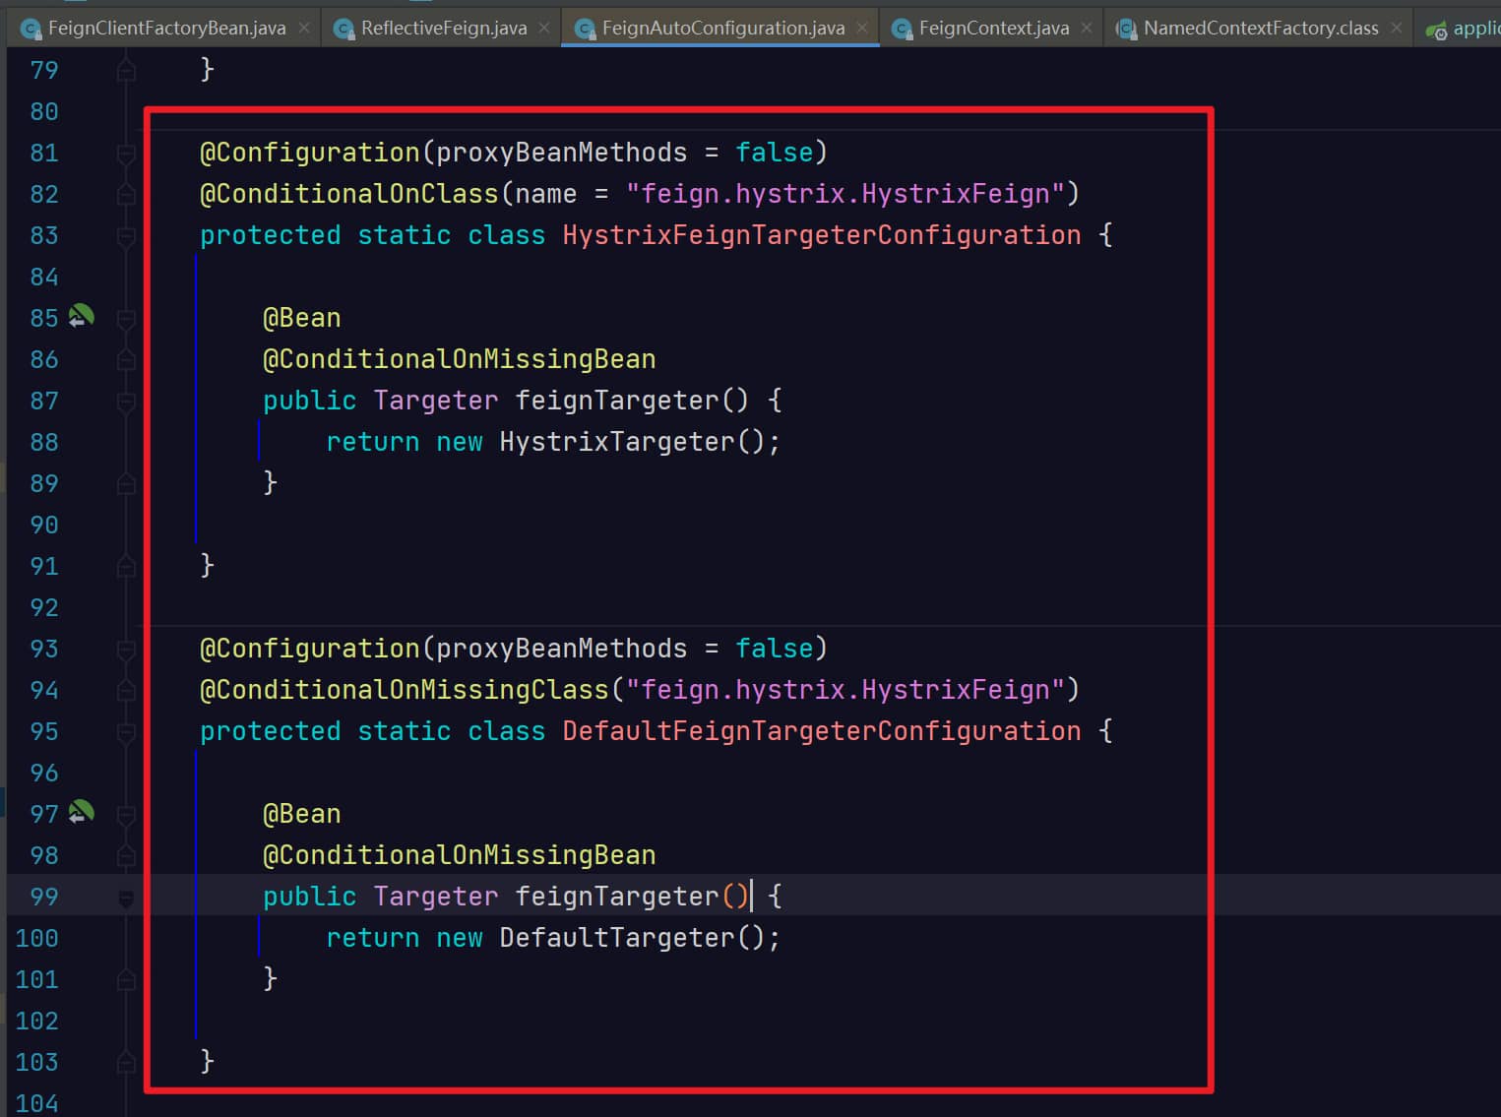Click the decompiled class icon of NamedContextFactory.class tab
This screenshot has width=1501, height=1117.
click(x=1126, y=29)
